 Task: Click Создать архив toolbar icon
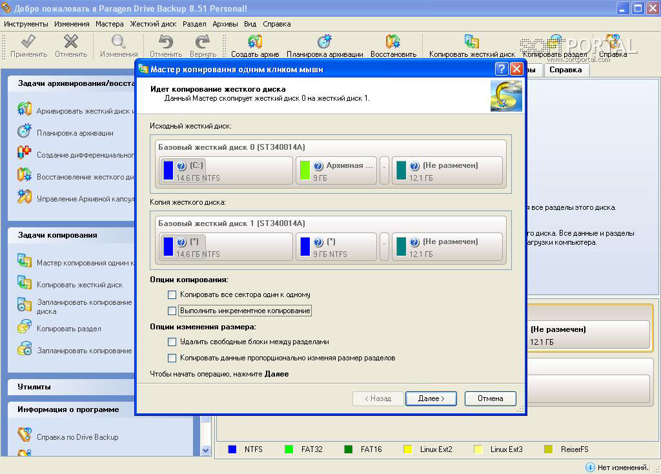click(x=255, y=41)
